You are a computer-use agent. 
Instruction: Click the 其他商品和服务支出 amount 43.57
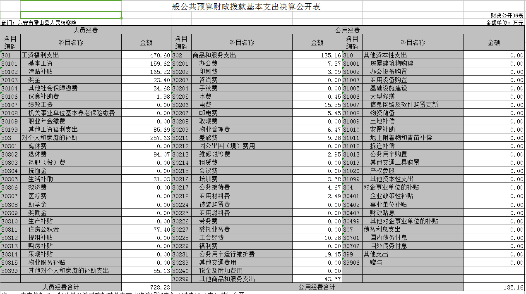pos(317,279)
